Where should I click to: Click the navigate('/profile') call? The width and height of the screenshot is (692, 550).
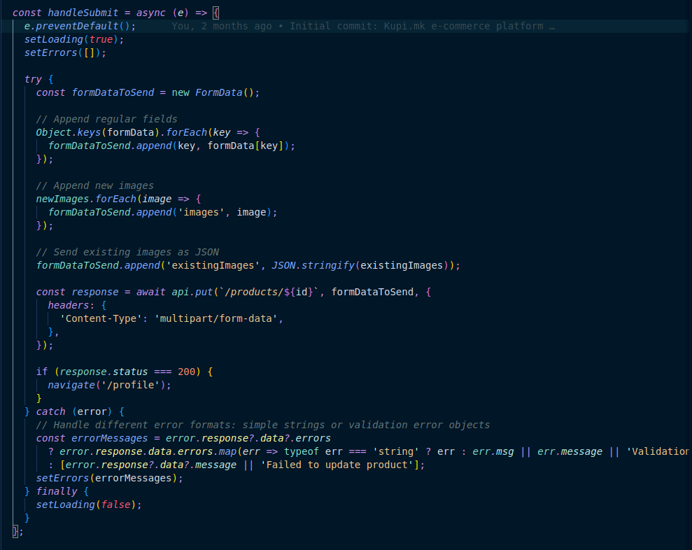pyautogui.click(x=109, y=385)
